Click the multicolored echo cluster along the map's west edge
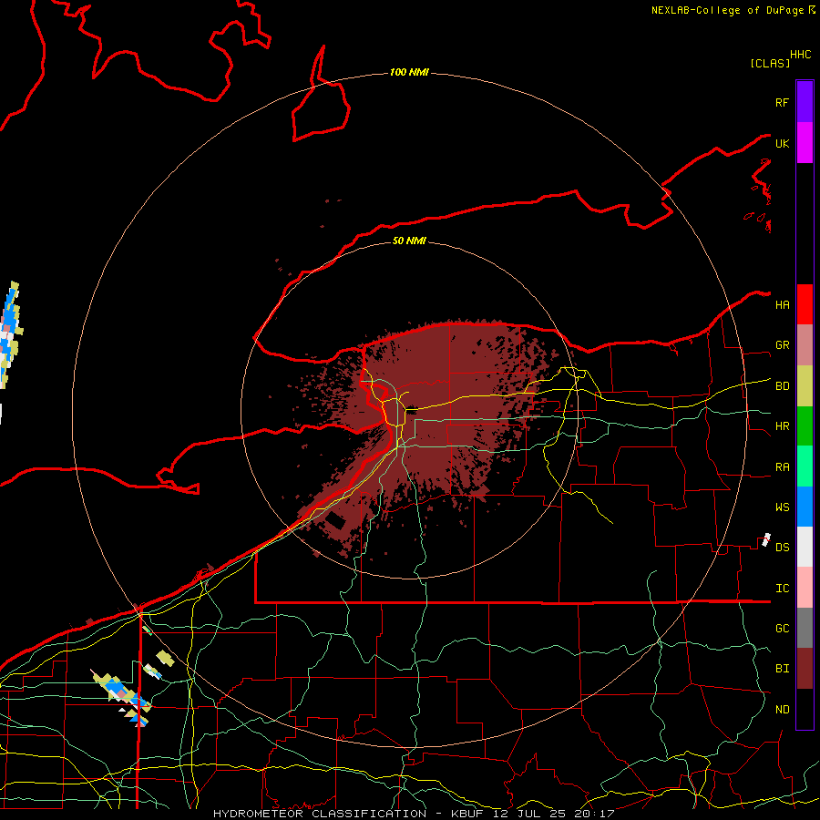 [x=10, y=334]
